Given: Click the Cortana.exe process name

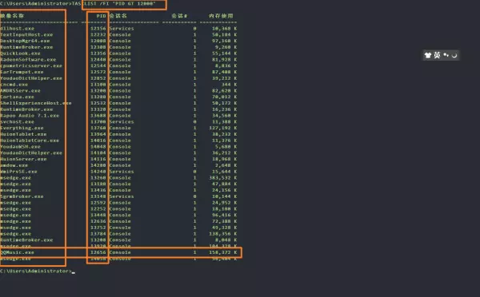Looking at the screenshot, I should [x=17, y=97].
